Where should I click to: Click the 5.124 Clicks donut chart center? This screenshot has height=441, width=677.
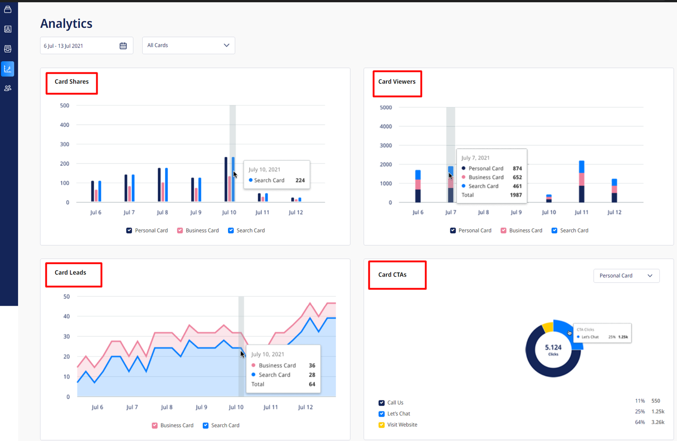coord(553,350)
